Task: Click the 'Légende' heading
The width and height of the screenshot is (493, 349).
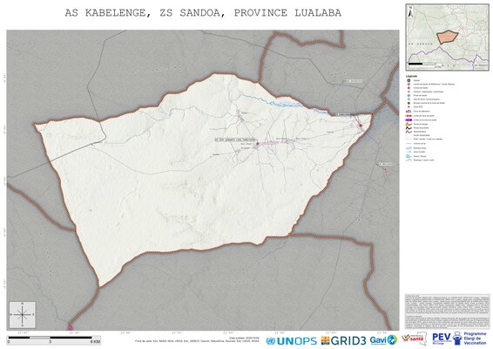Action: (411, 76)
